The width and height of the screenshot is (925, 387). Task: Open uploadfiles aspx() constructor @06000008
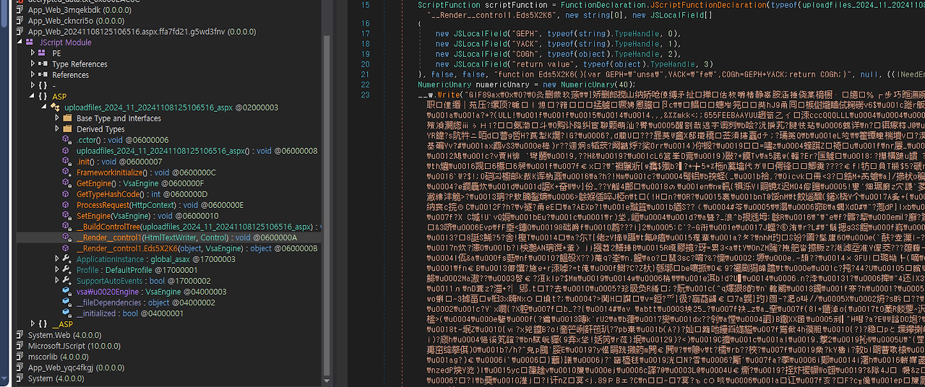197,151
